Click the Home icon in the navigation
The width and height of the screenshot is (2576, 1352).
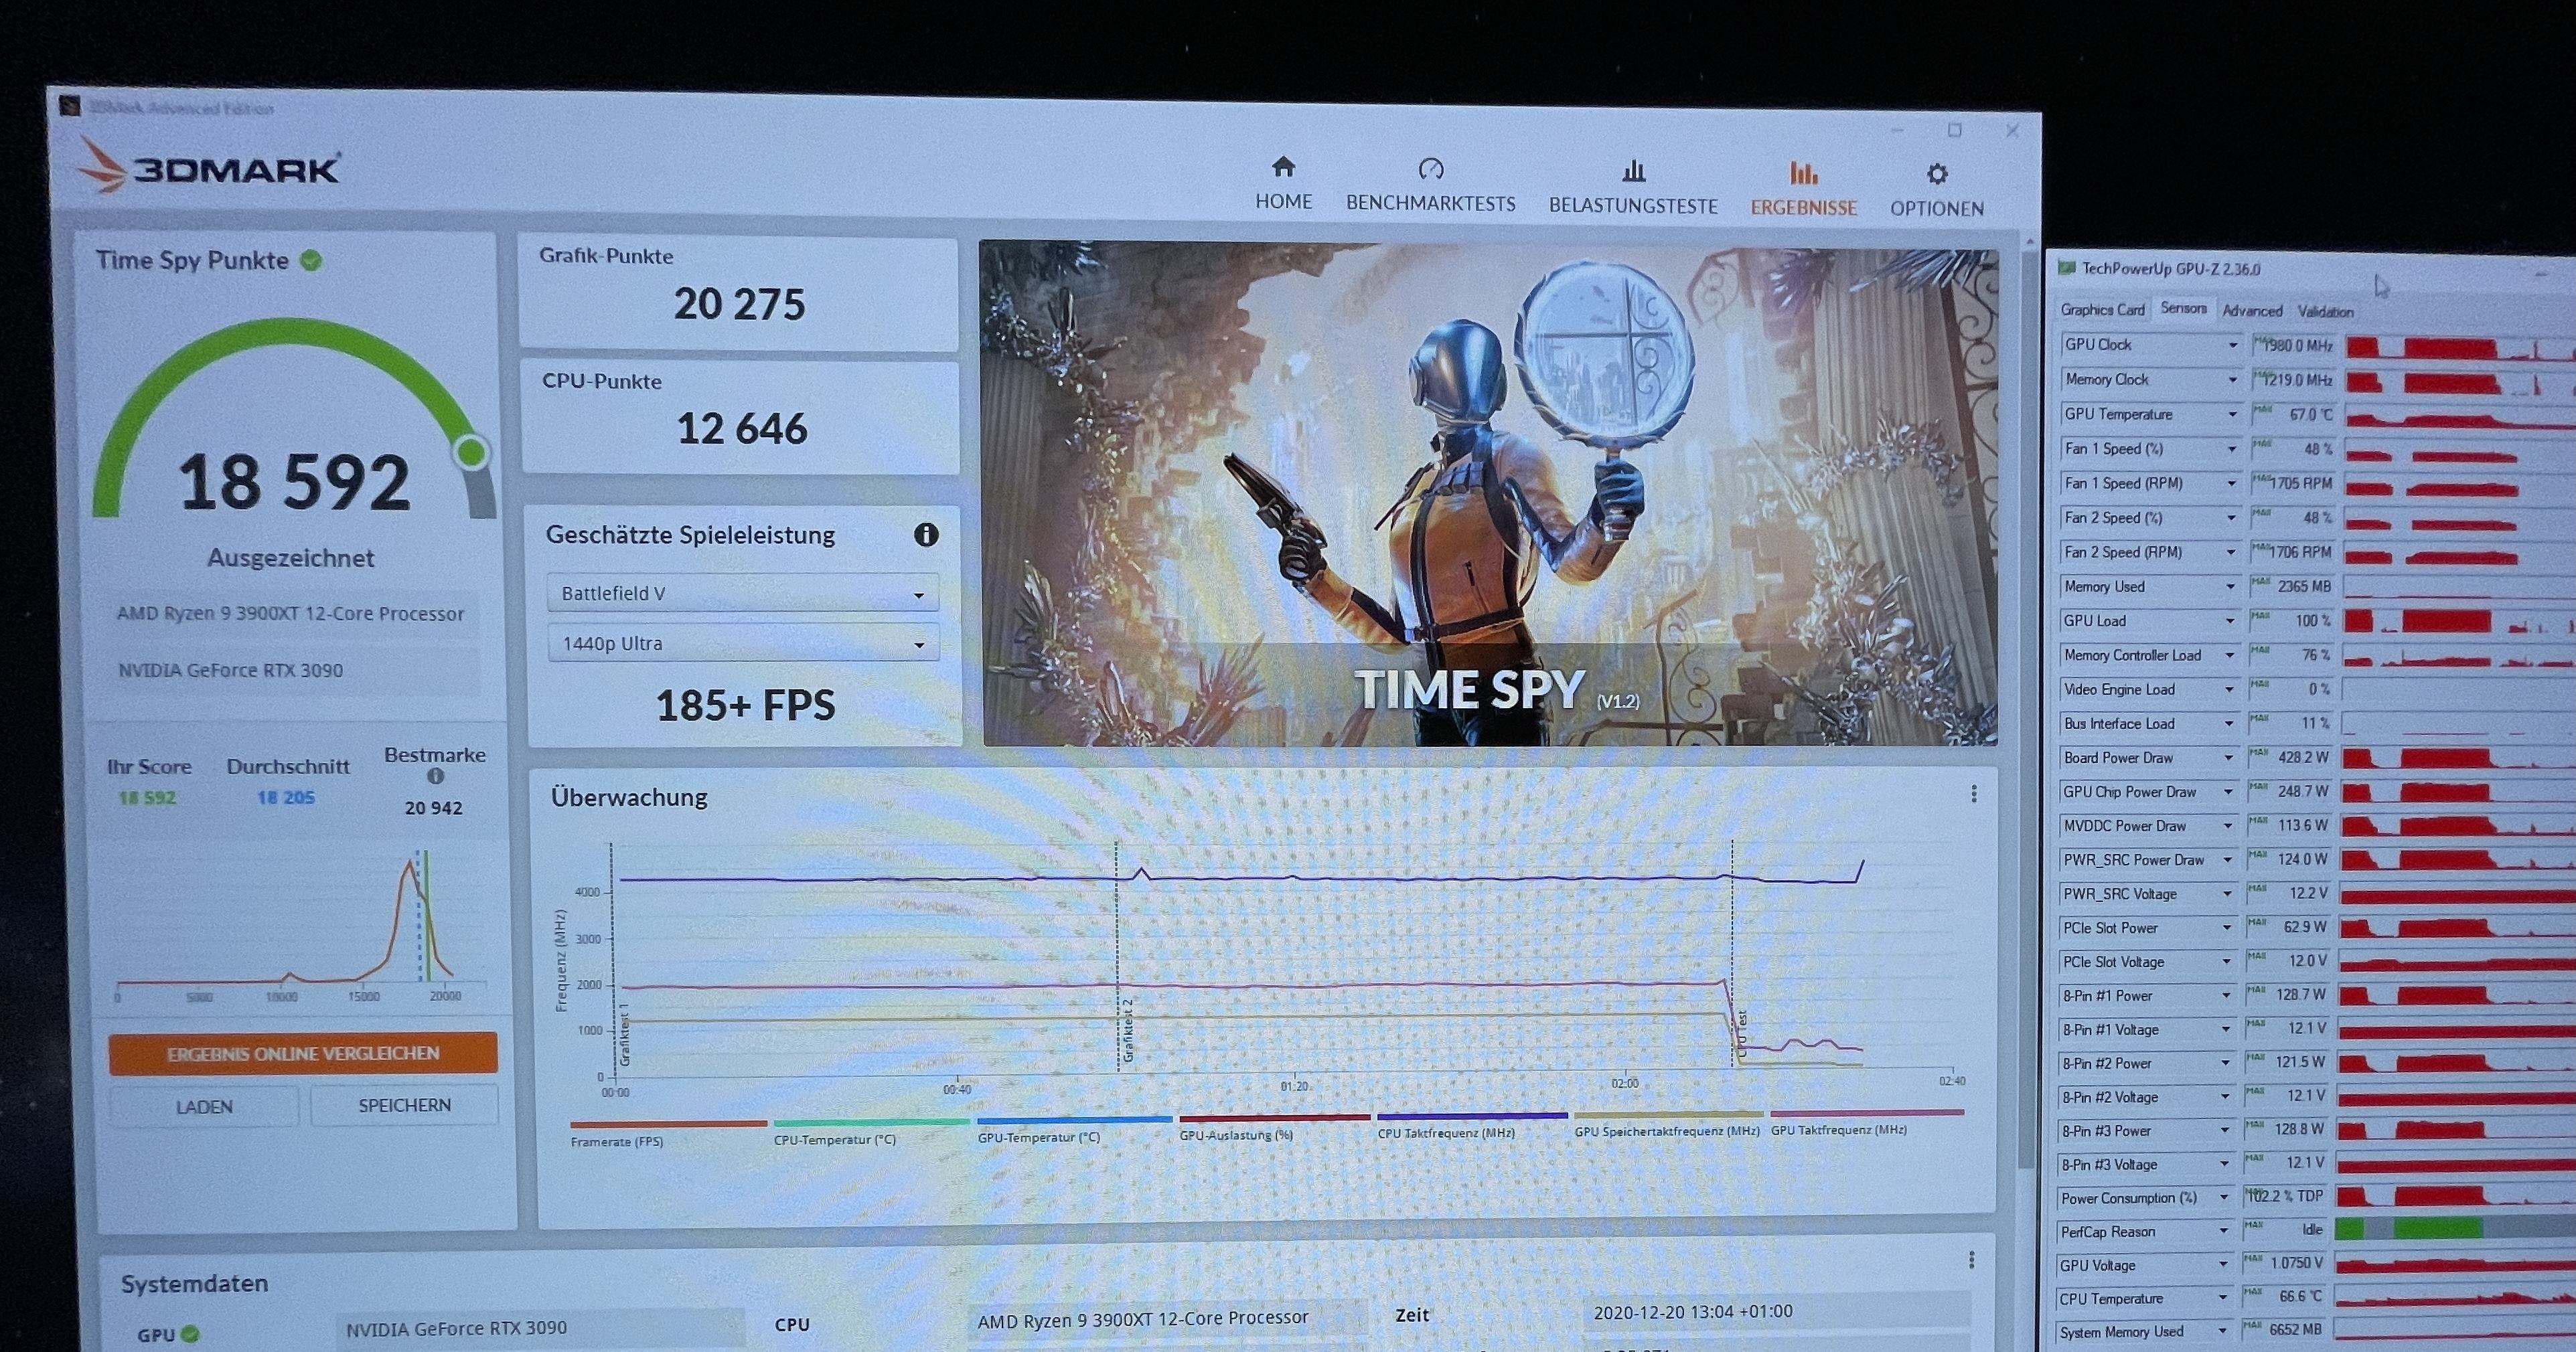(x=1283, y=167)
